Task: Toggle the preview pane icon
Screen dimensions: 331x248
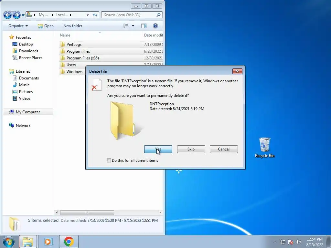Action: pos(144,26)
